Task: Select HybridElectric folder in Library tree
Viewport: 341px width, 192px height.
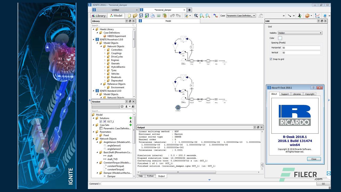Action: pyautogui.click(x=118, y=67)
